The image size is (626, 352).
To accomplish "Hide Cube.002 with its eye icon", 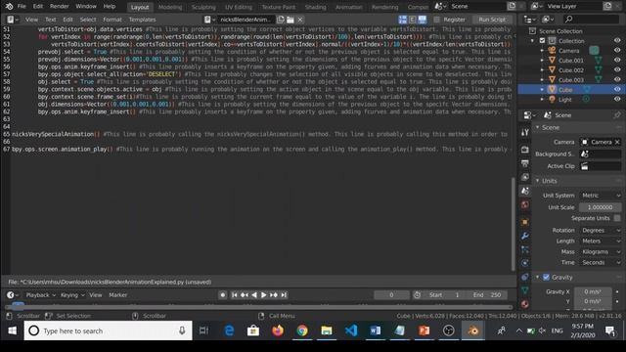I will (x=617, y=69).
